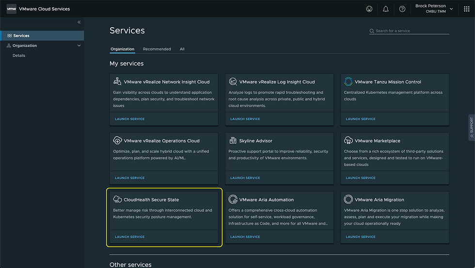The image size is (475, 268).
Task: Click the Skyline Advisor card title
Action: coord(256,141)
